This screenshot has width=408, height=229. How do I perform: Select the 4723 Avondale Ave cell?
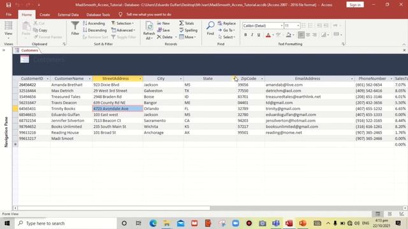pyautogui.click(x=117, y=109)
